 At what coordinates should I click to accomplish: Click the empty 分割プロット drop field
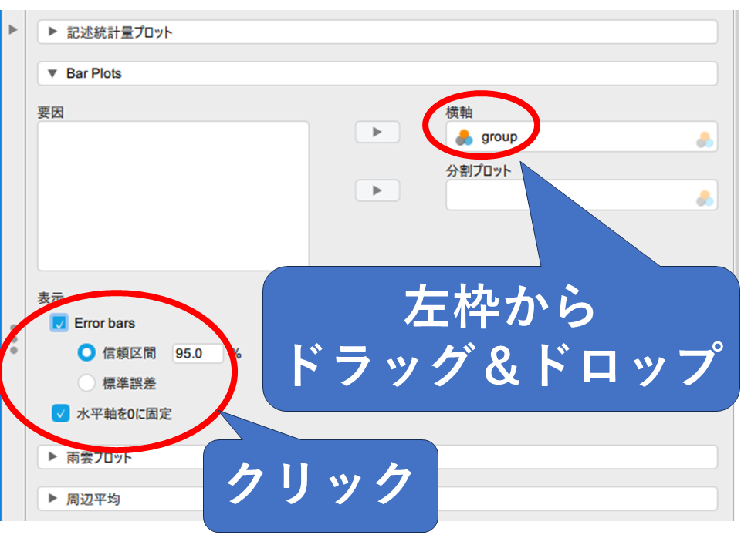[x=571, y=196]
